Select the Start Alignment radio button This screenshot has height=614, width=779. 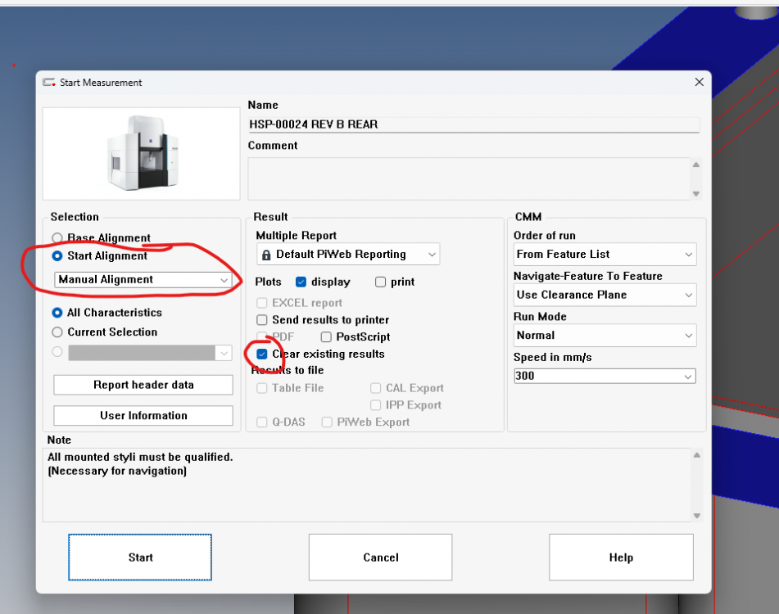pos(57,256)
